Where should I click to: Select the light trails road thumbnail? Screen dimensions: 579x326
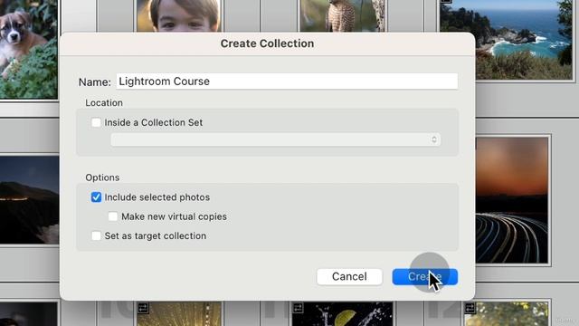(512, 200)
